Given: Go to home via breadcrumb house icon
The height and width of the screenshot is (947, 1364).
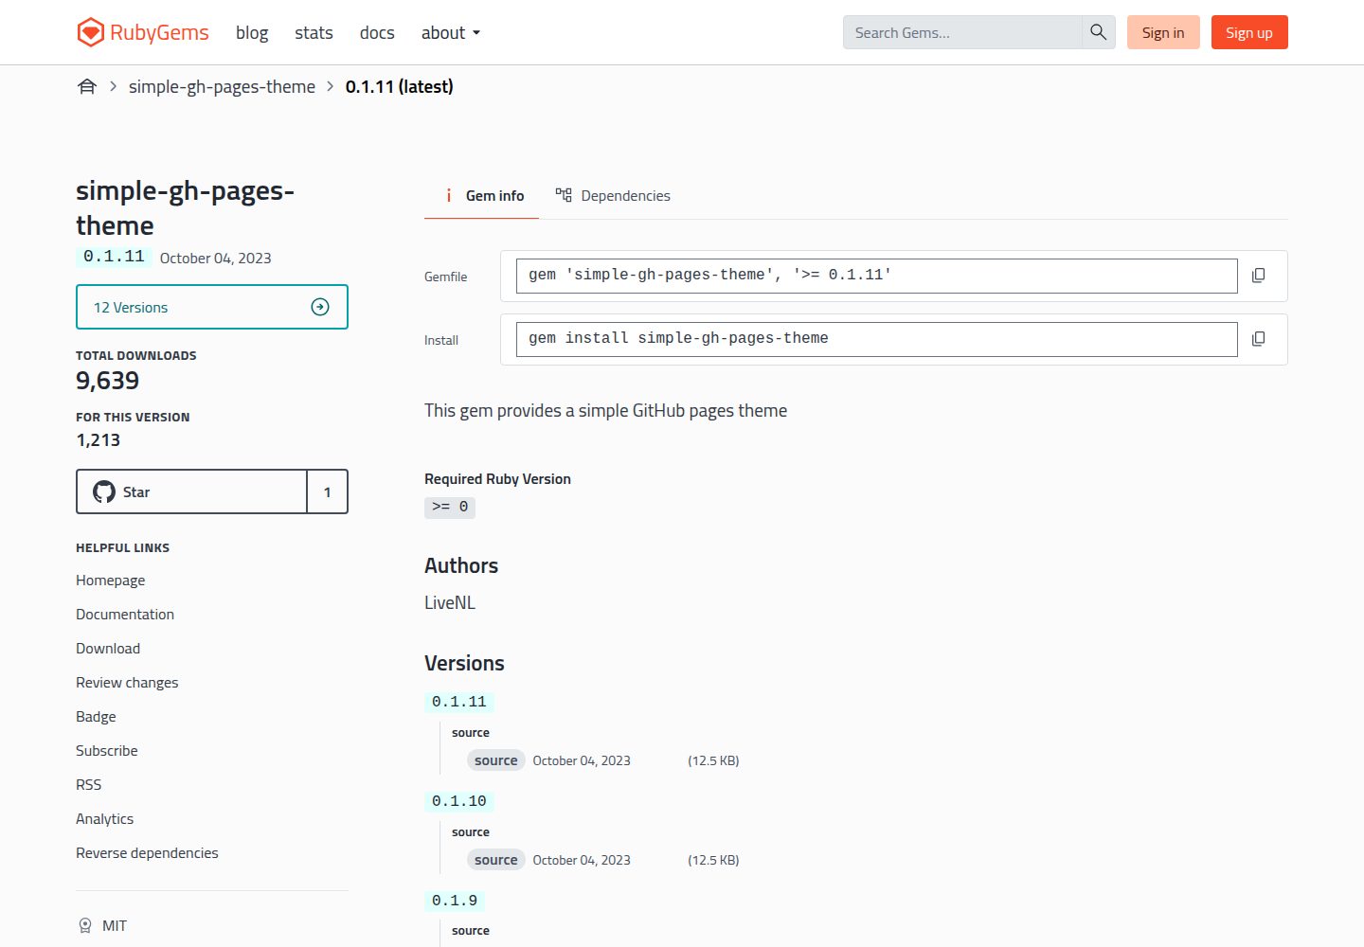Looking at the screenshot, I should tap(87, 86).
